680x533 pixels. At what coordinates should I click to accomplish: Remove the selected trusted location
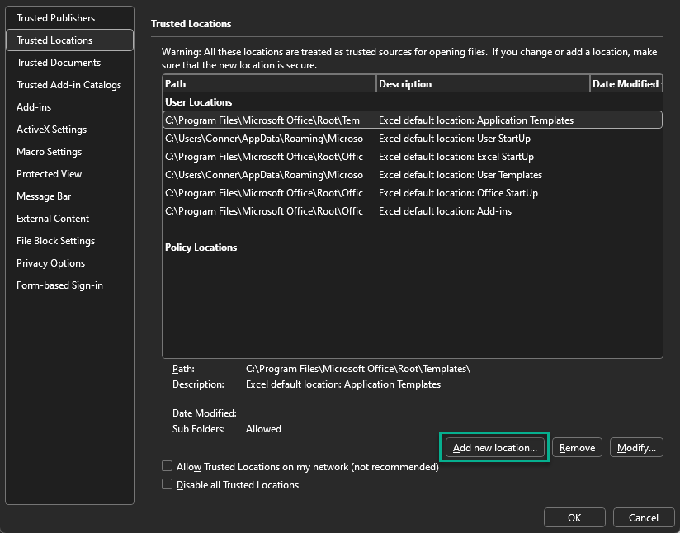click(x=577, y=448)
